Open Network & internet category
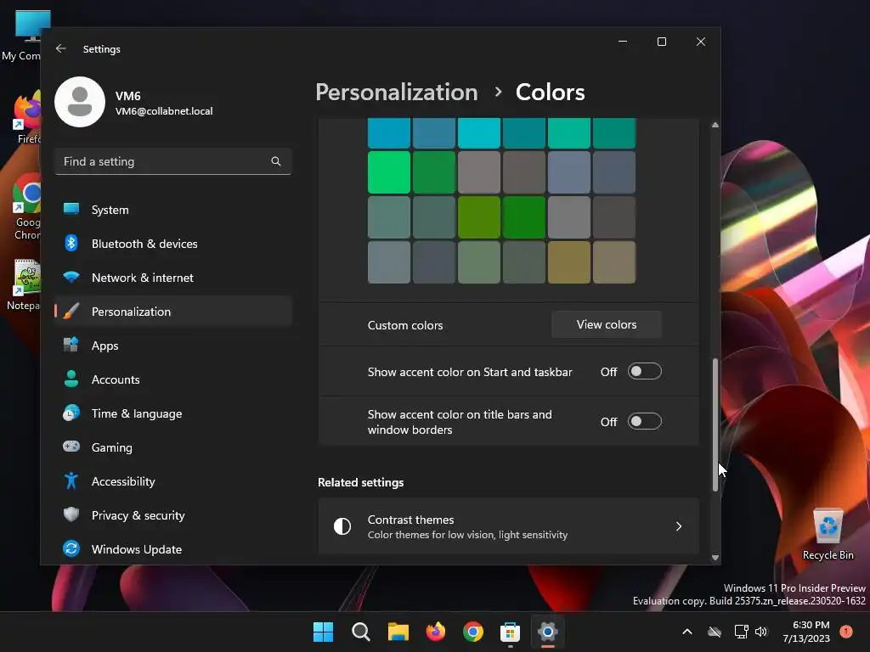Viewport: 870px width, 652px height. (173, 278)
